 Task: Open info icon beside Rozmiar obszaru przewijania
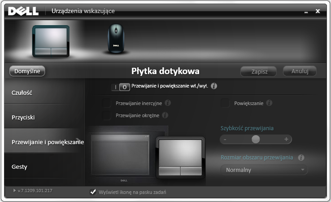coord(301,158)
